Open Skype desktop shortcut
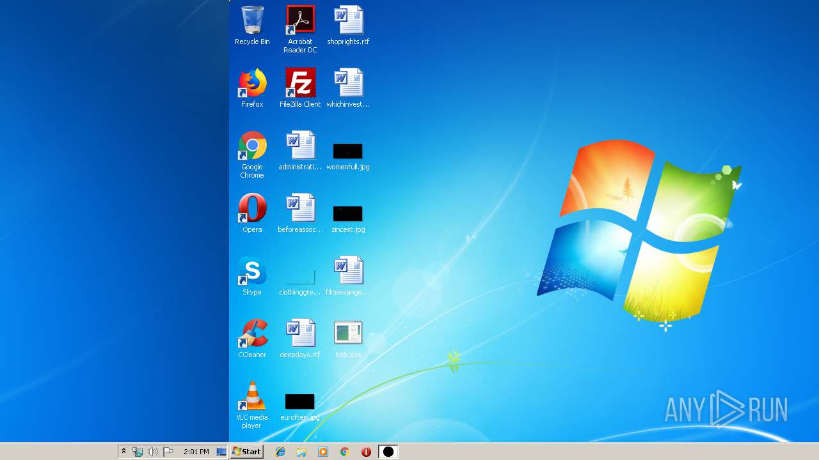The height and width of the screenshot is (460, 819). (x=252, y=276)
